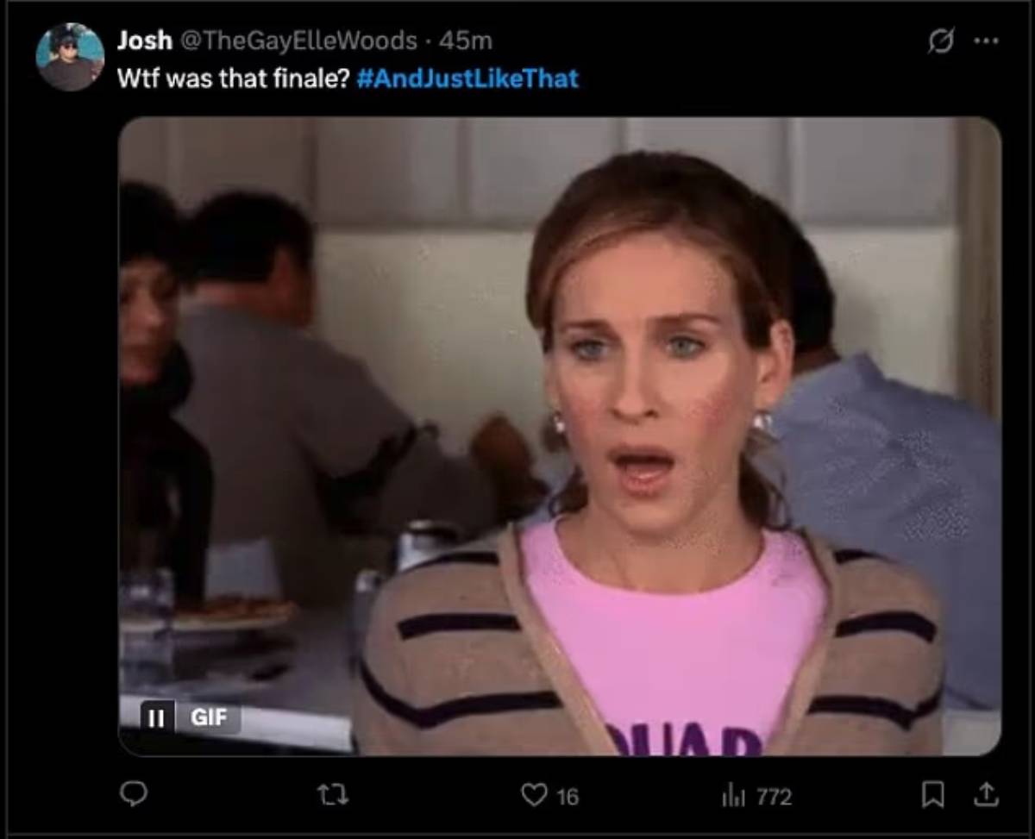Repost the tweet with the arrows icon

(x=334, y=794)
